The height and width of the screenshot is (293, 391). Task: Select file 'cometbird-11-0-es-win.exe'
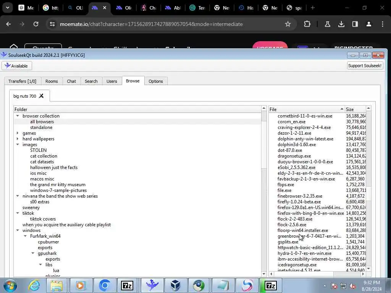pos(305,116)
